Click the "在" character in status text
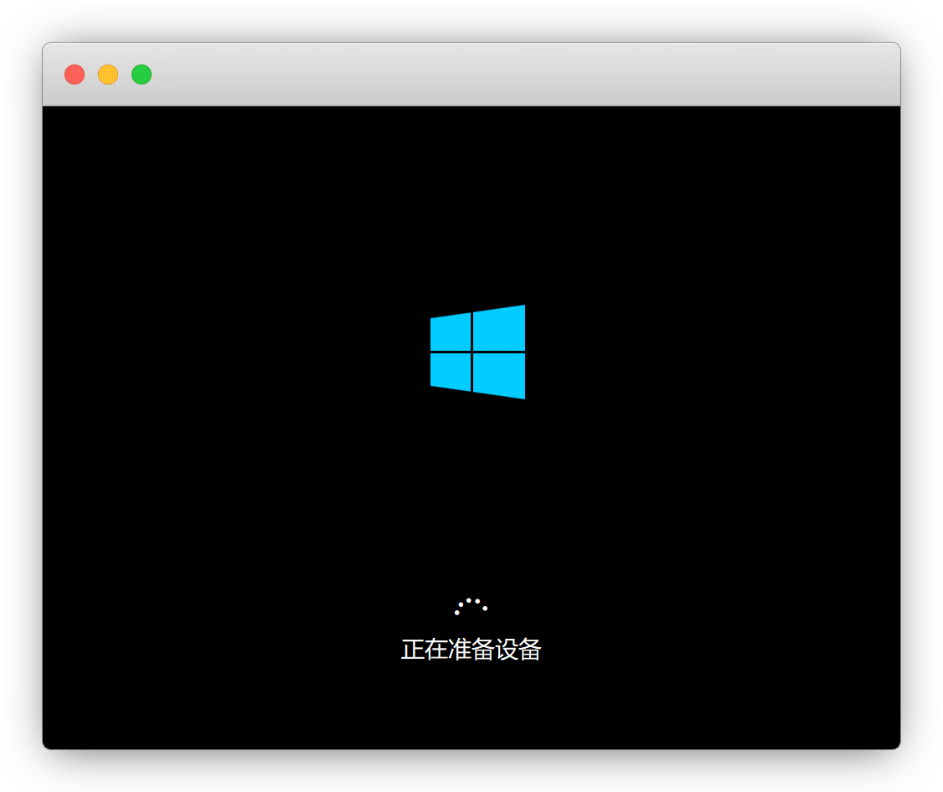This screenshot has width=943, height=792. pos(436,650)
